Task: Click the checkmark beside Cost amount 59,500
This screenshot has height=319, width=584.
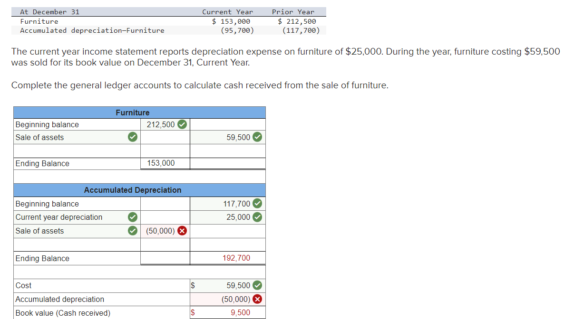Action: (258, 285)
